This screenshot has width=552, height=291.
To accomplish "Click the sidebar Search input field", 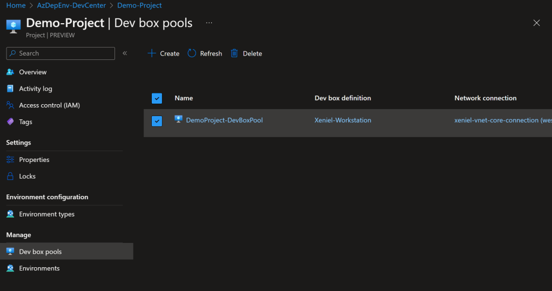I will [x=65, y=53].
